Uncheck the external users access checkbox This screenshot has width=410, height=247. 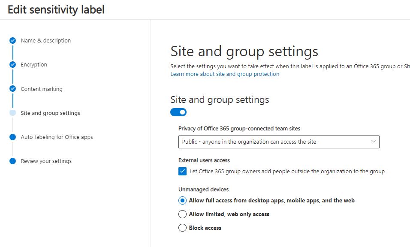182,172
